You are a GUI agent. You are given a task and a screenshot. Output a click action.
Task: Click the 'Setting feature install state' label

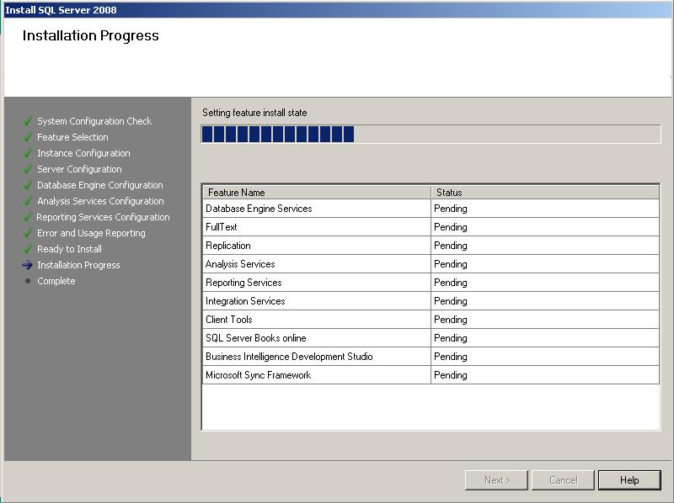[x=254, y=113]
